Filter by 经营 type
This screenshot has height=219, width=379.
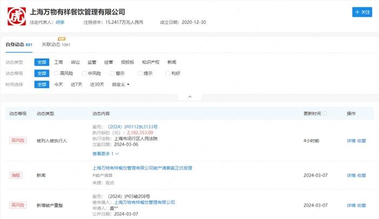point(108,62)
